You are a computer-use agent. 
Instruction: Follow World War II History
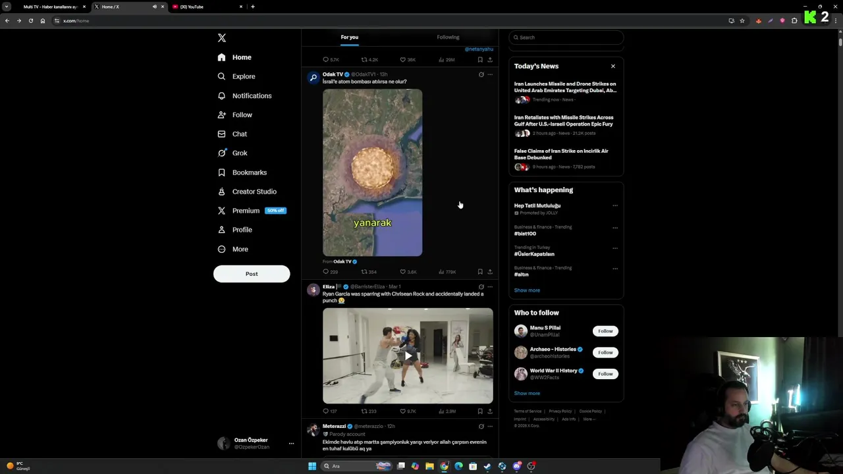coord(605,374)
